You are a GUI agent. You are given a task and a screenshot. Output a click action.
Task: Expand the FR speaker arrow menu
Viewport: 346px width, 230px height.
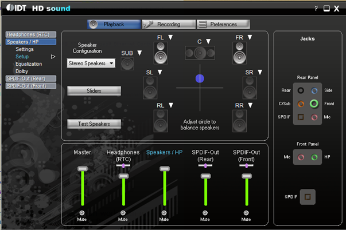(250, 37)
